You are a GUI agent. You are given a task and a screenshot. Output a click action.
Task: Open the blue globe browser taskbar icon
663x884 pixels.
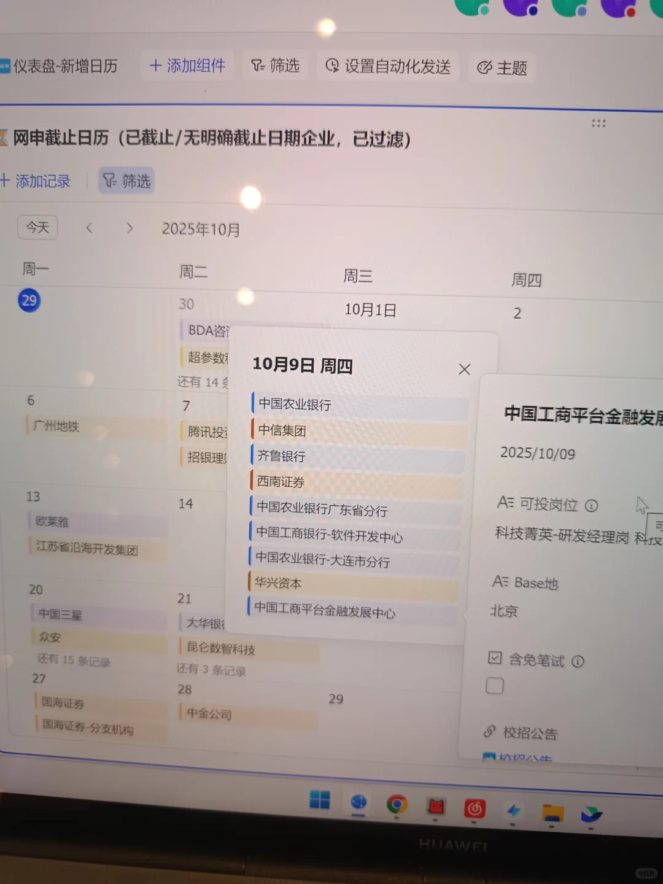click(359, 802)
